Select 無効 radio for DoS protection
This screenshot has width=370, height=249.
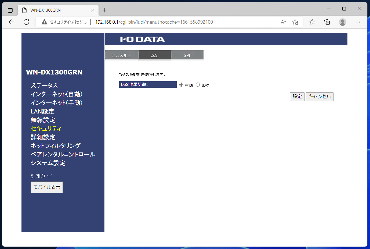pyautogui.click(x=198, y=85)
